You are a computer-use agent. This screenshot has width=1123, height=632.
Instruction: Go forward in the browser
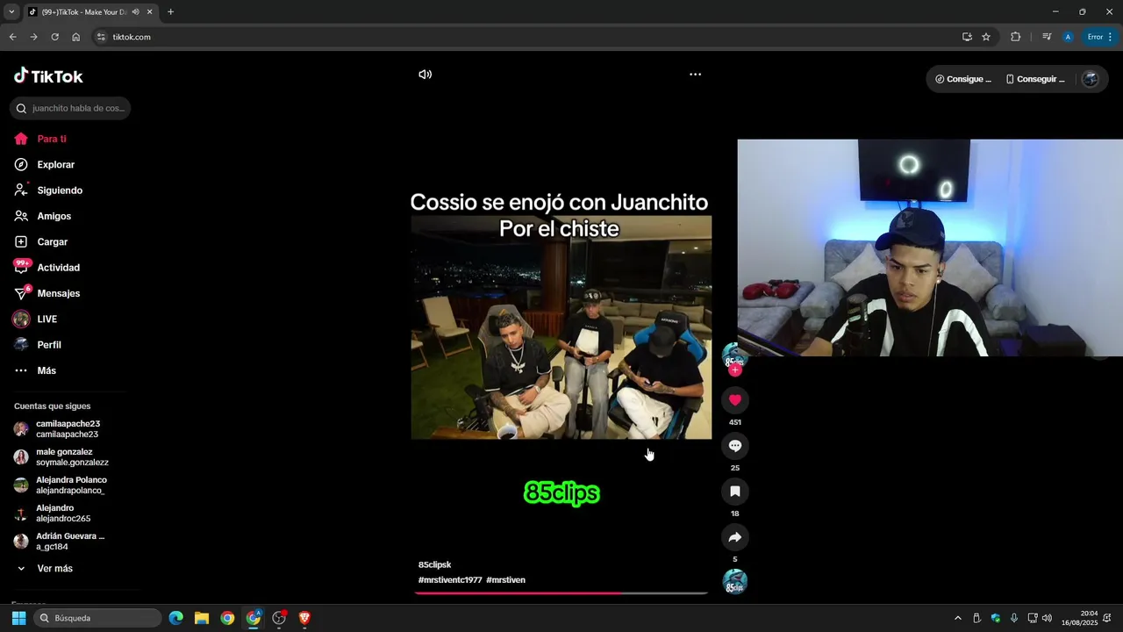33,37
